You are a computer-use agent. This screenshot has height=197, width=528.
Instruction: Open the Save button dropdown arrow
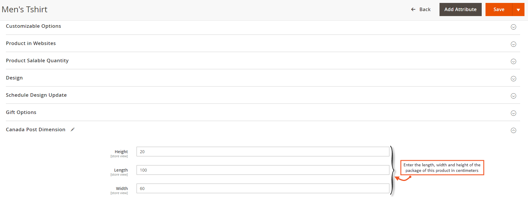coord(518,10)
